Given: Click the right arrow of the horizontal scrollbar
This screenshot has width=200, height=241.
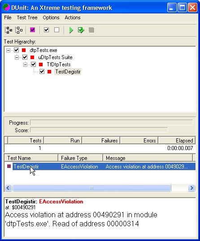Looking at the screenshot, I should (x=191, y=188).
